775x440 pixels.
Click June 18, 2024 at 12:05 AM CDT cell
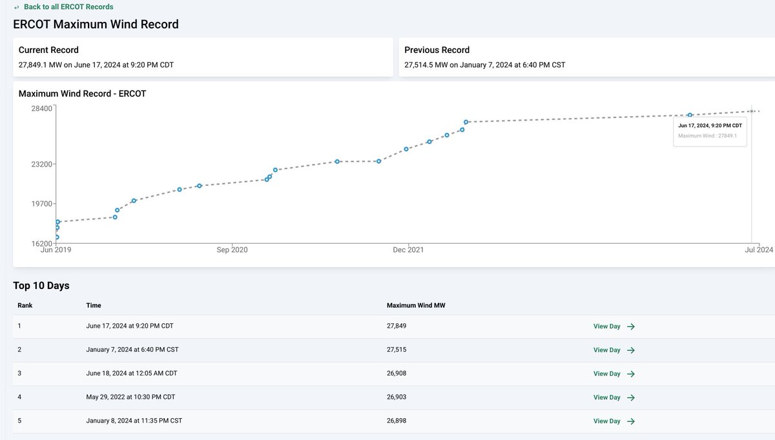(132, 373)
